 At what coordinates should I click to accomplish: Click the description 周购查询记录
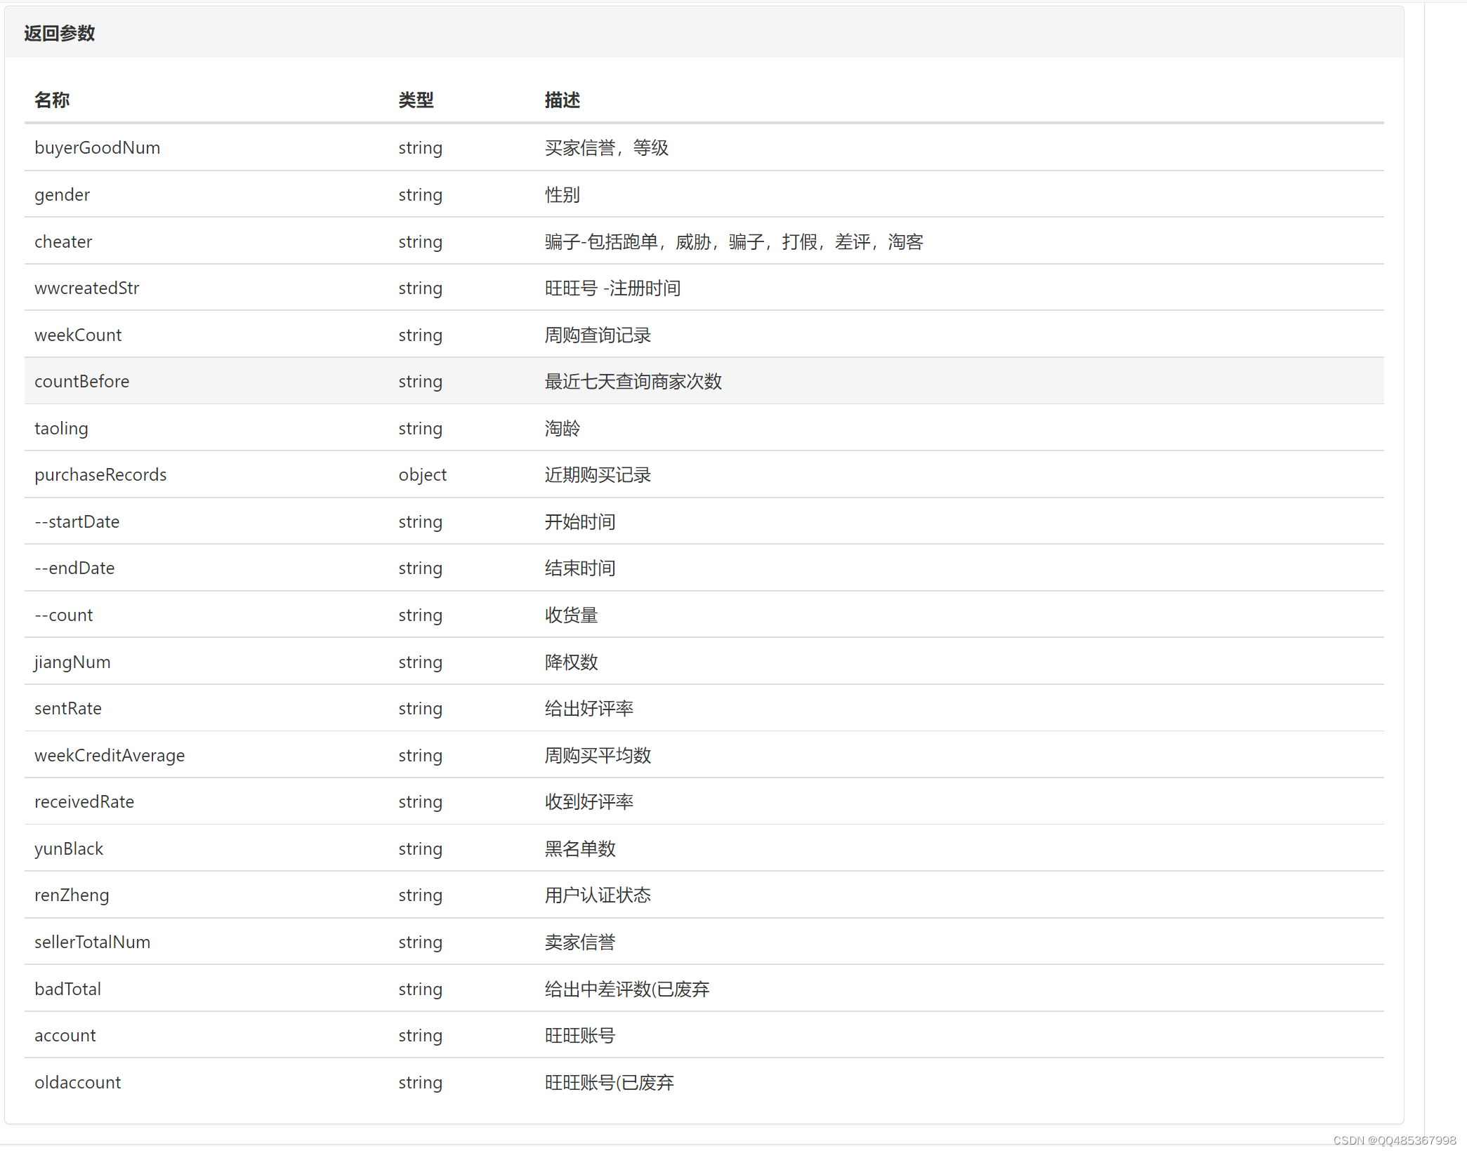(x=598, y=335)
